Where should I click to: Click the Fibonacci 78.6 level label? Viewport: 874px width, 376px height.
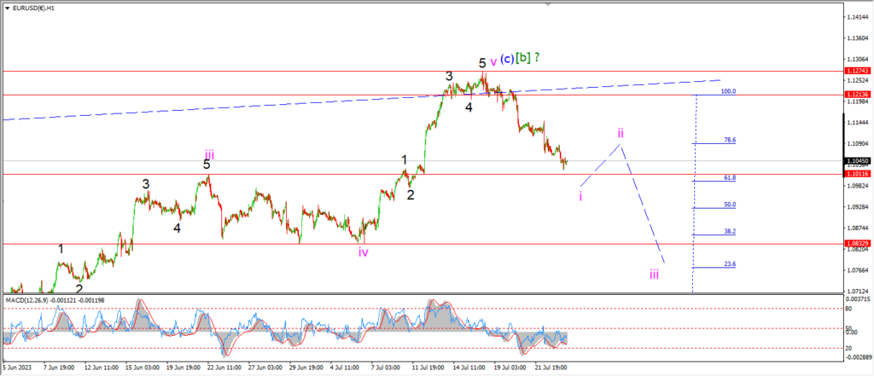[730, 141]
